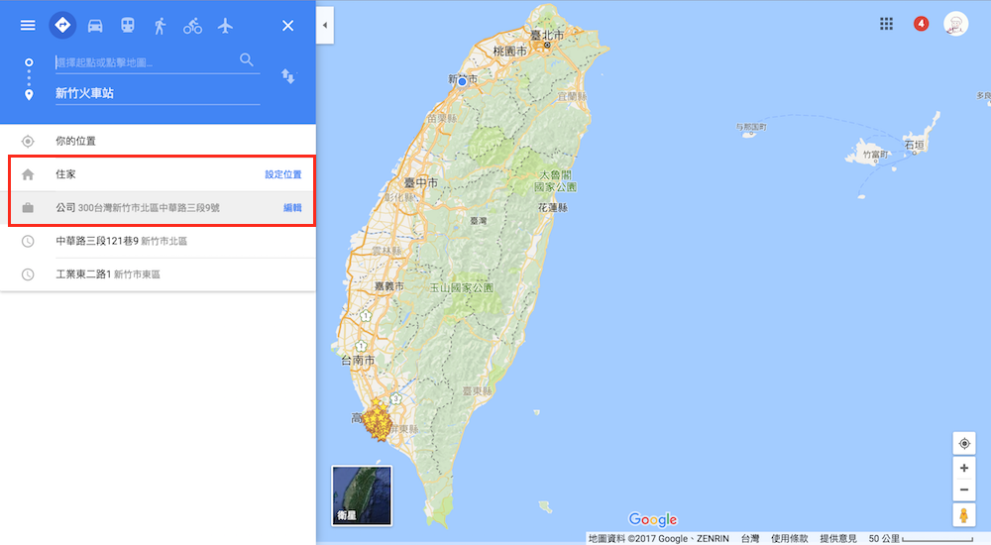Screen dimensions: 991x545
Task: Edit destination field 新竹火車站
Action: (x=158, y=93)
